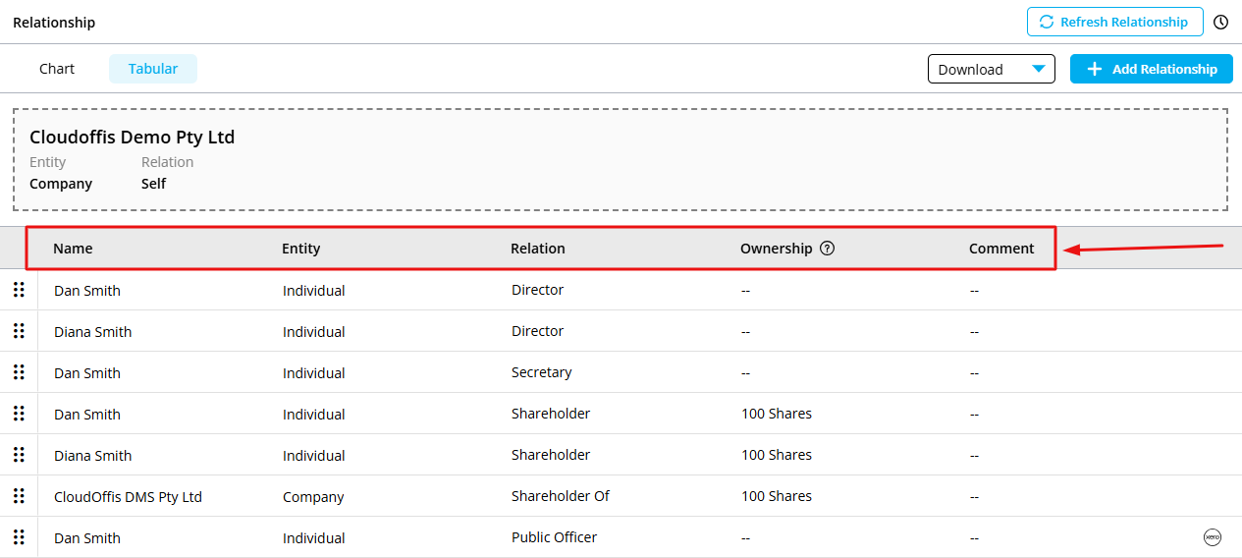Click the Xero icon on Public Officer row
Screen dimensions: 1242x558
(x=1213, y=537)
